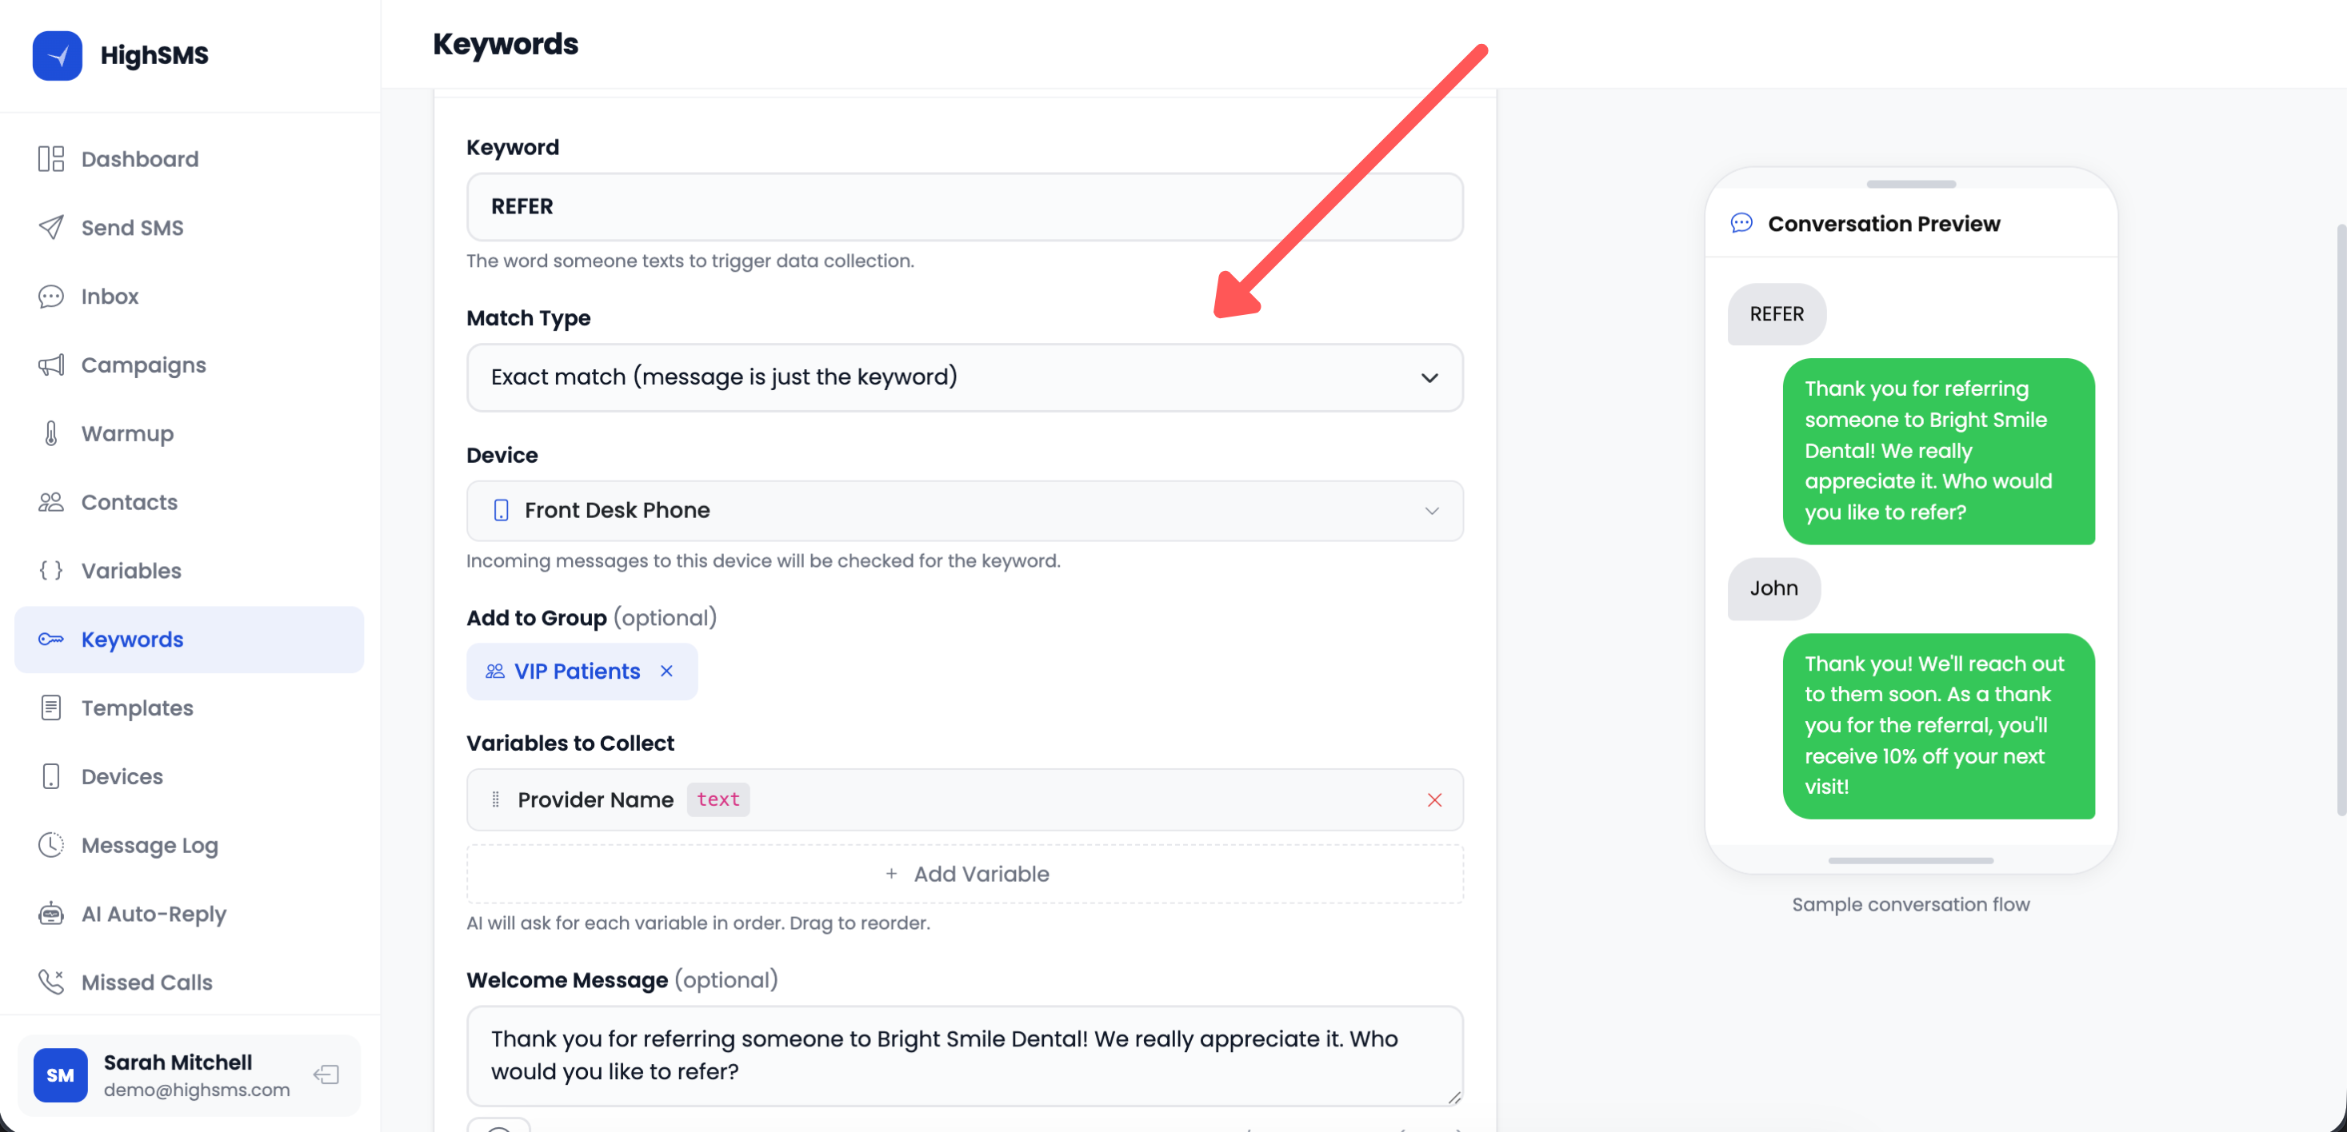Select the Warmup thermometer icon

point(51,433)
